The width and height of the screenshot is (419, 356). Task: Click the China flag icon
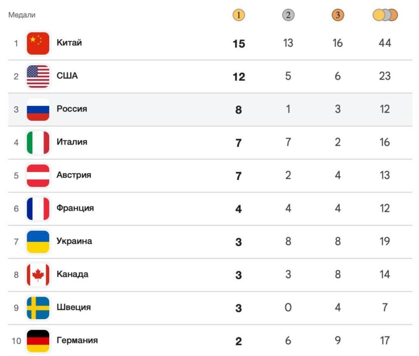coord(38,43)
